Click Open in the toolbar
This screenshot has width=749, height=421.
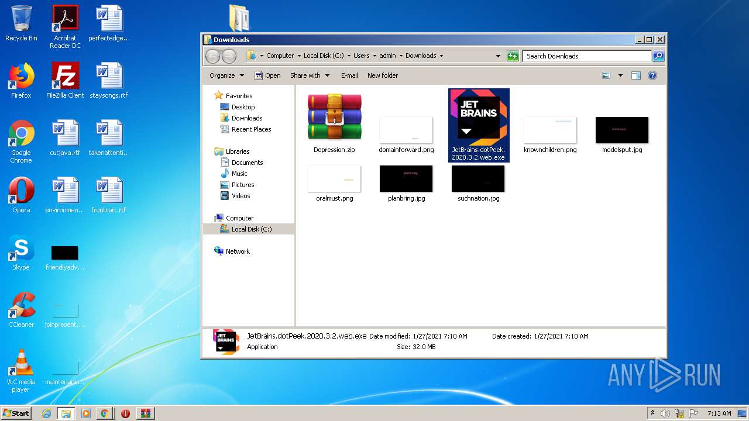coord(267,75)
